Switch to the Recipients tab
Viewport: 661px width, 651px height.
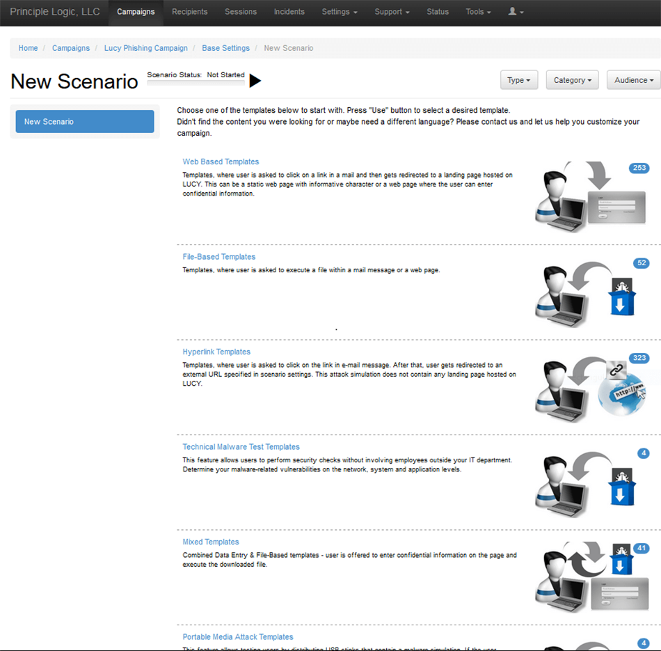pos(190,12)
